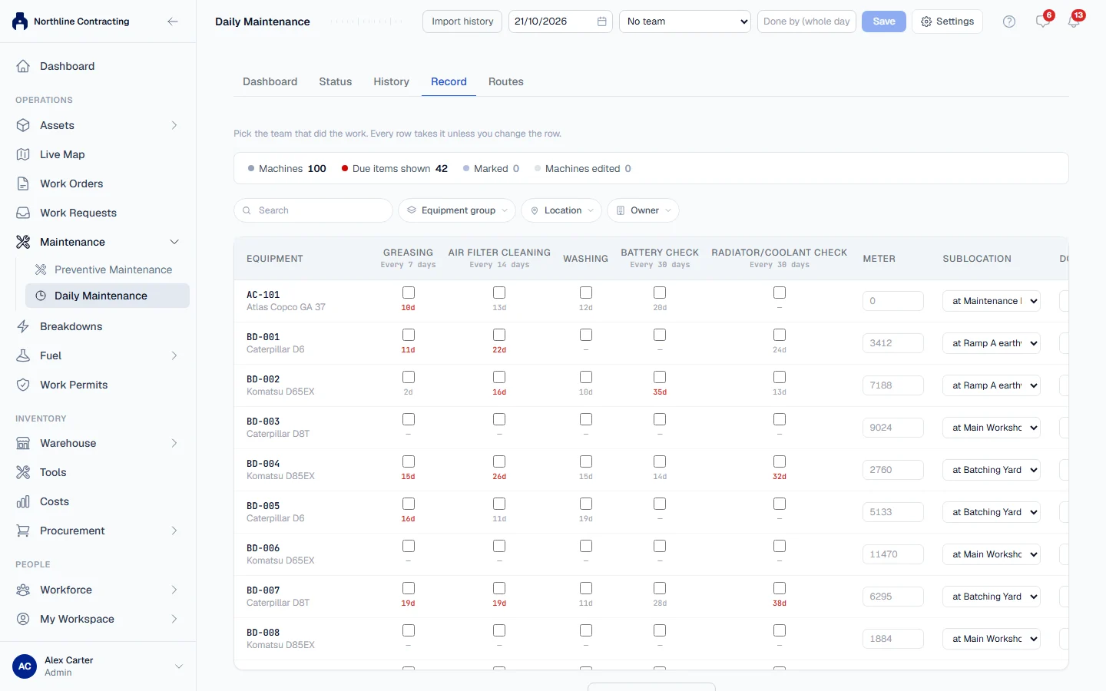Open the Location filter dropdown
Image resolution: width=1106 pixels, height=691 pixels.
pyautogui.click(x=563, y=210)
